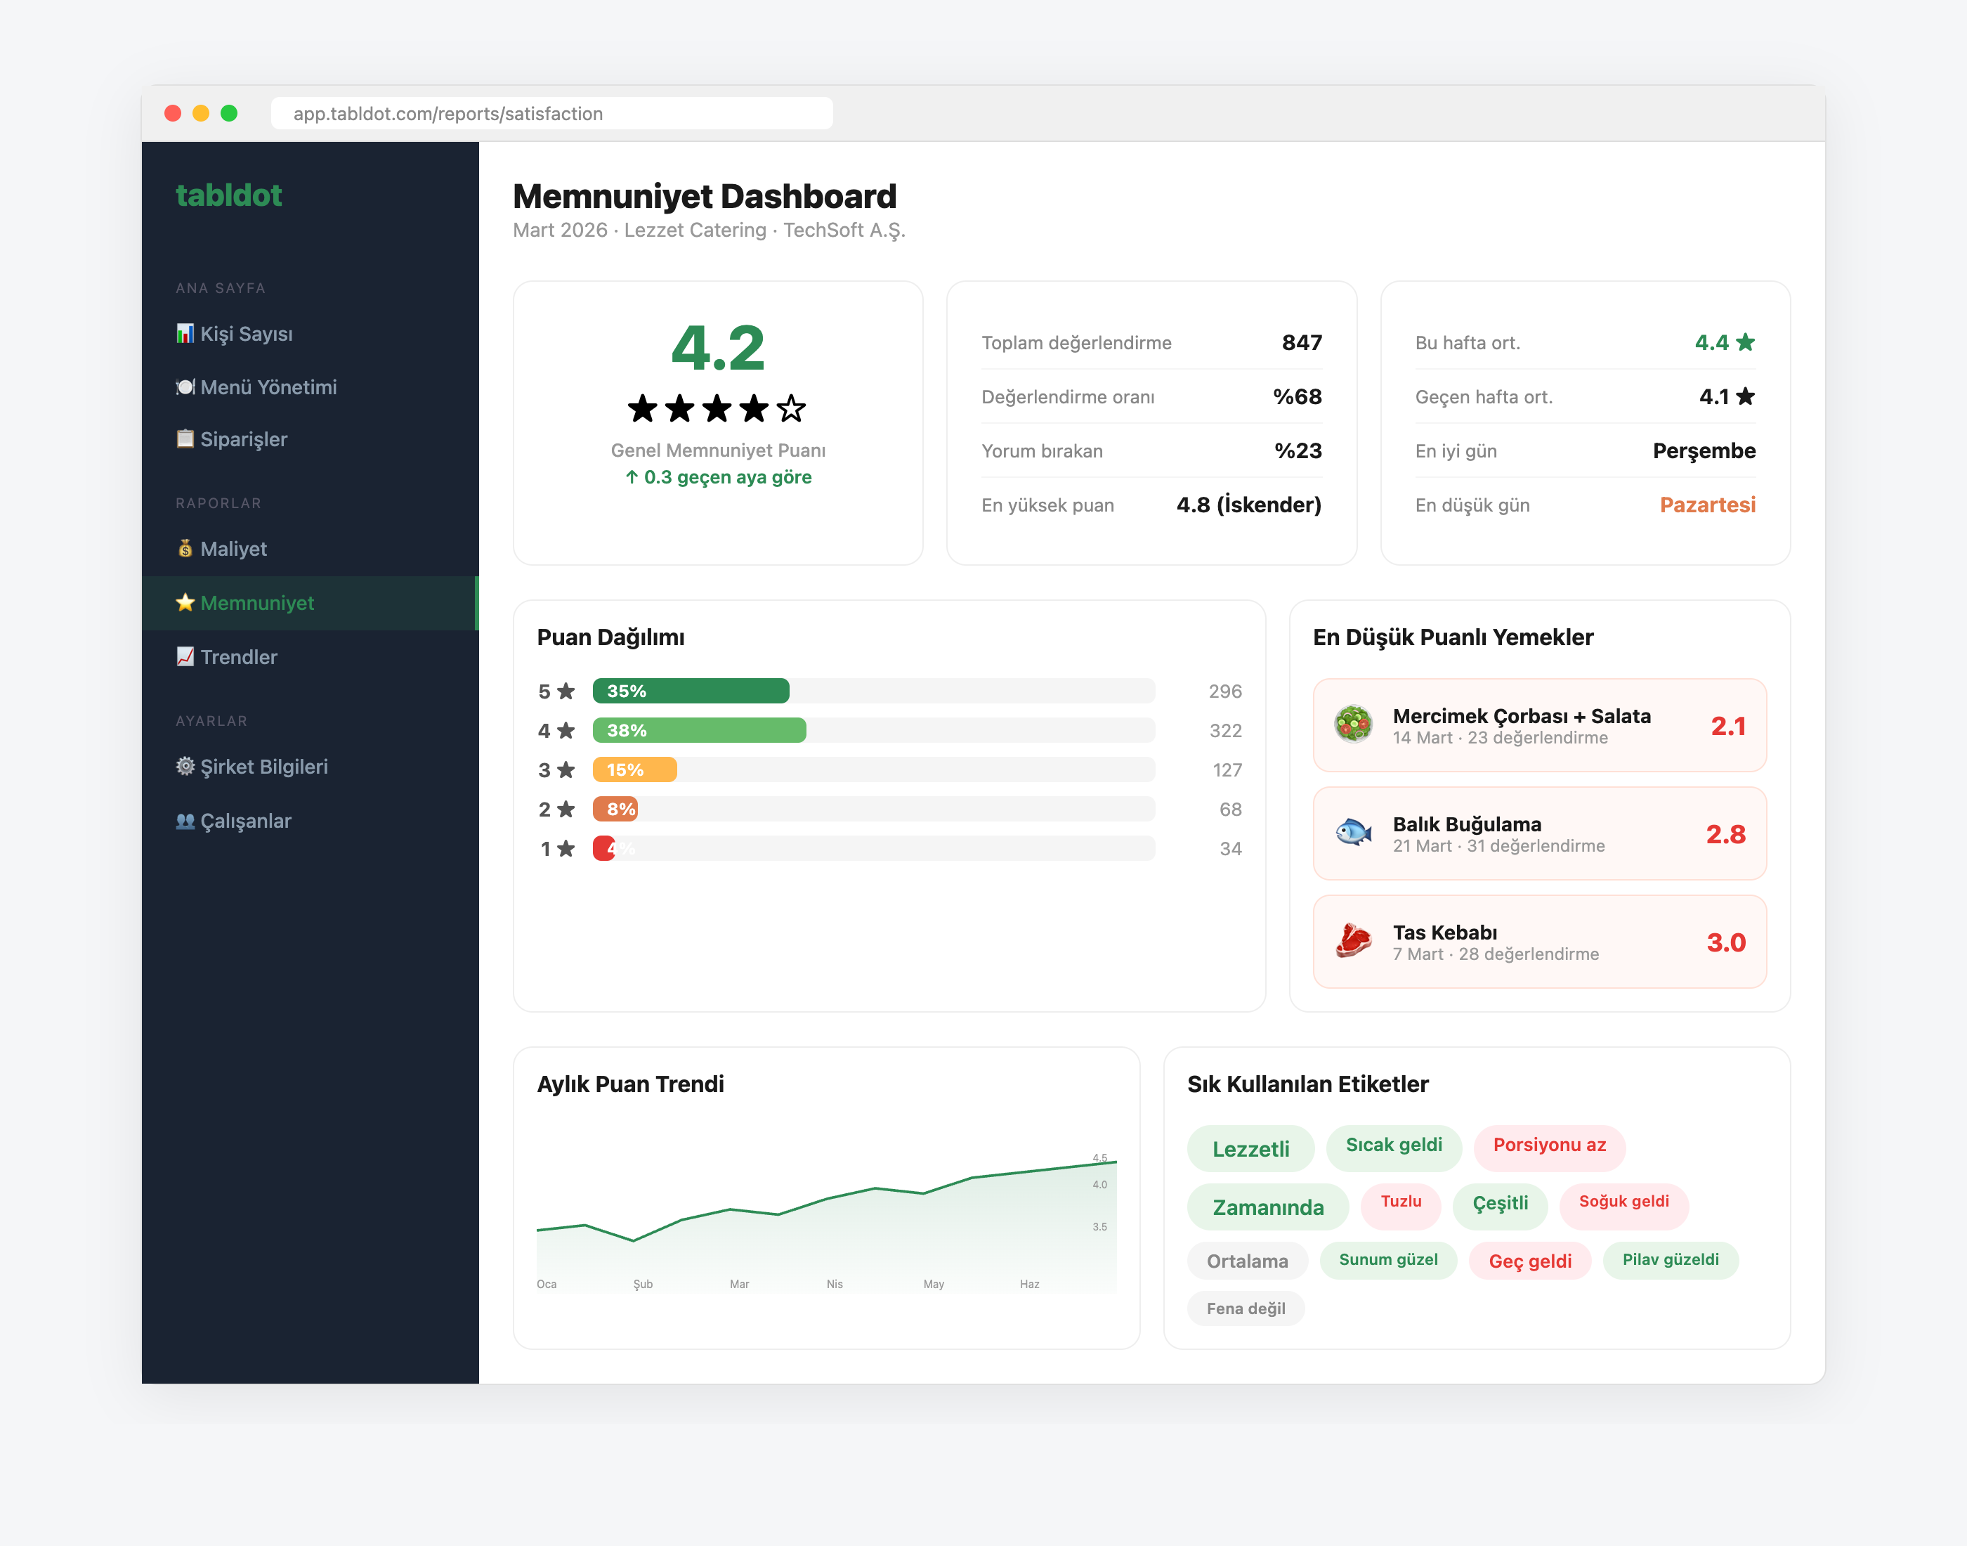1967x1546 pixels.
Task: Click the Çalışanlar people icon
Action: (x=186, y=820)
